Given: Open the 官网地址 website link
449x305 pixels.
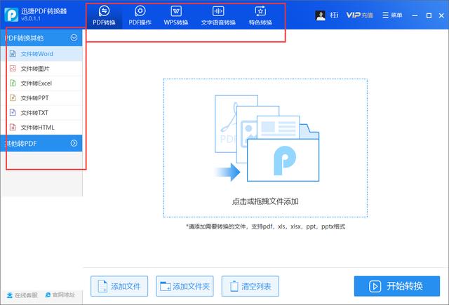Looking at the screenshot, I should [60, 295].
